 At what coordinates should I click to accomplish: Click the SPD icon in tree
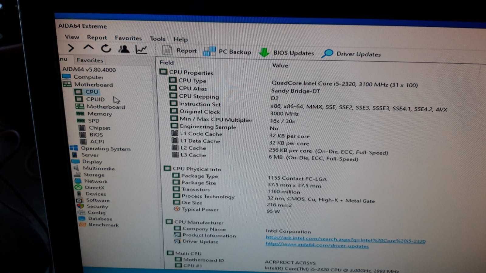pos(81,120)
